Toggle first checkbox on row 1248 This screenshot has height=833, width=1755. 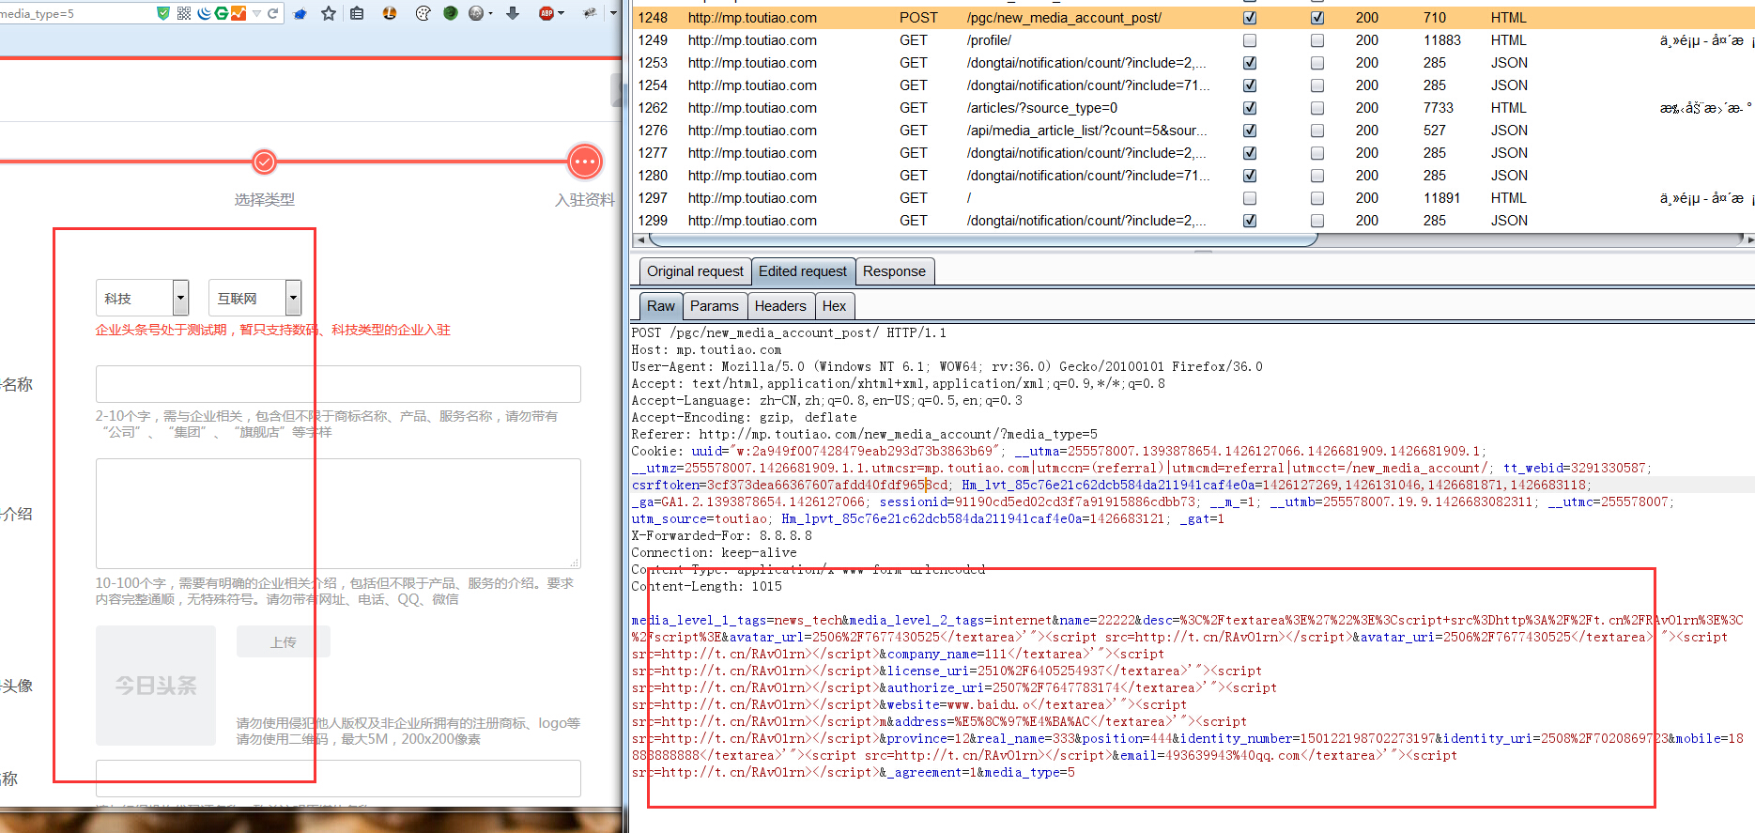(1250, 18)
